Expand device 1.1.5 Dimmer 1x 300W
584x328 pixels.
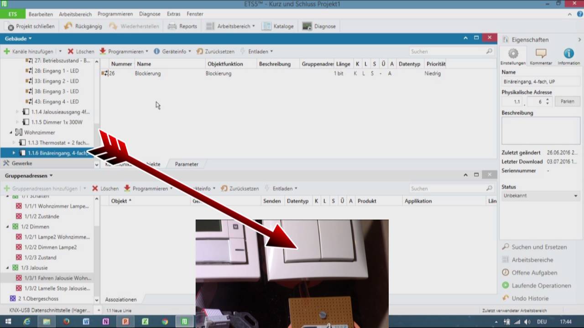[x=18, y=122]
